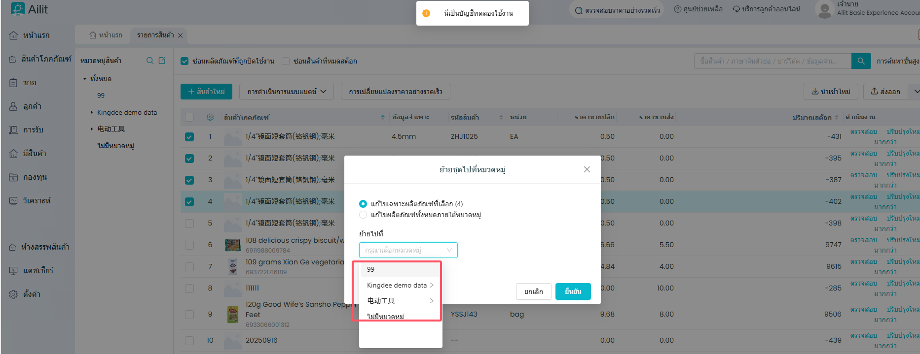
Task: Click the online customer service icon
Action: pos(736,9)
